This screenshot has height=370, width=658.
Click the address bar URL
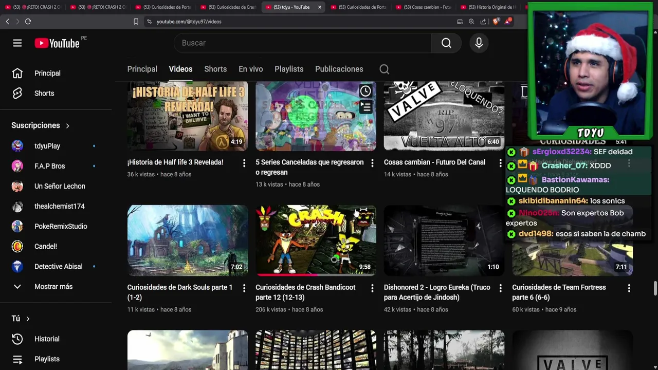[x=189, y=22]
